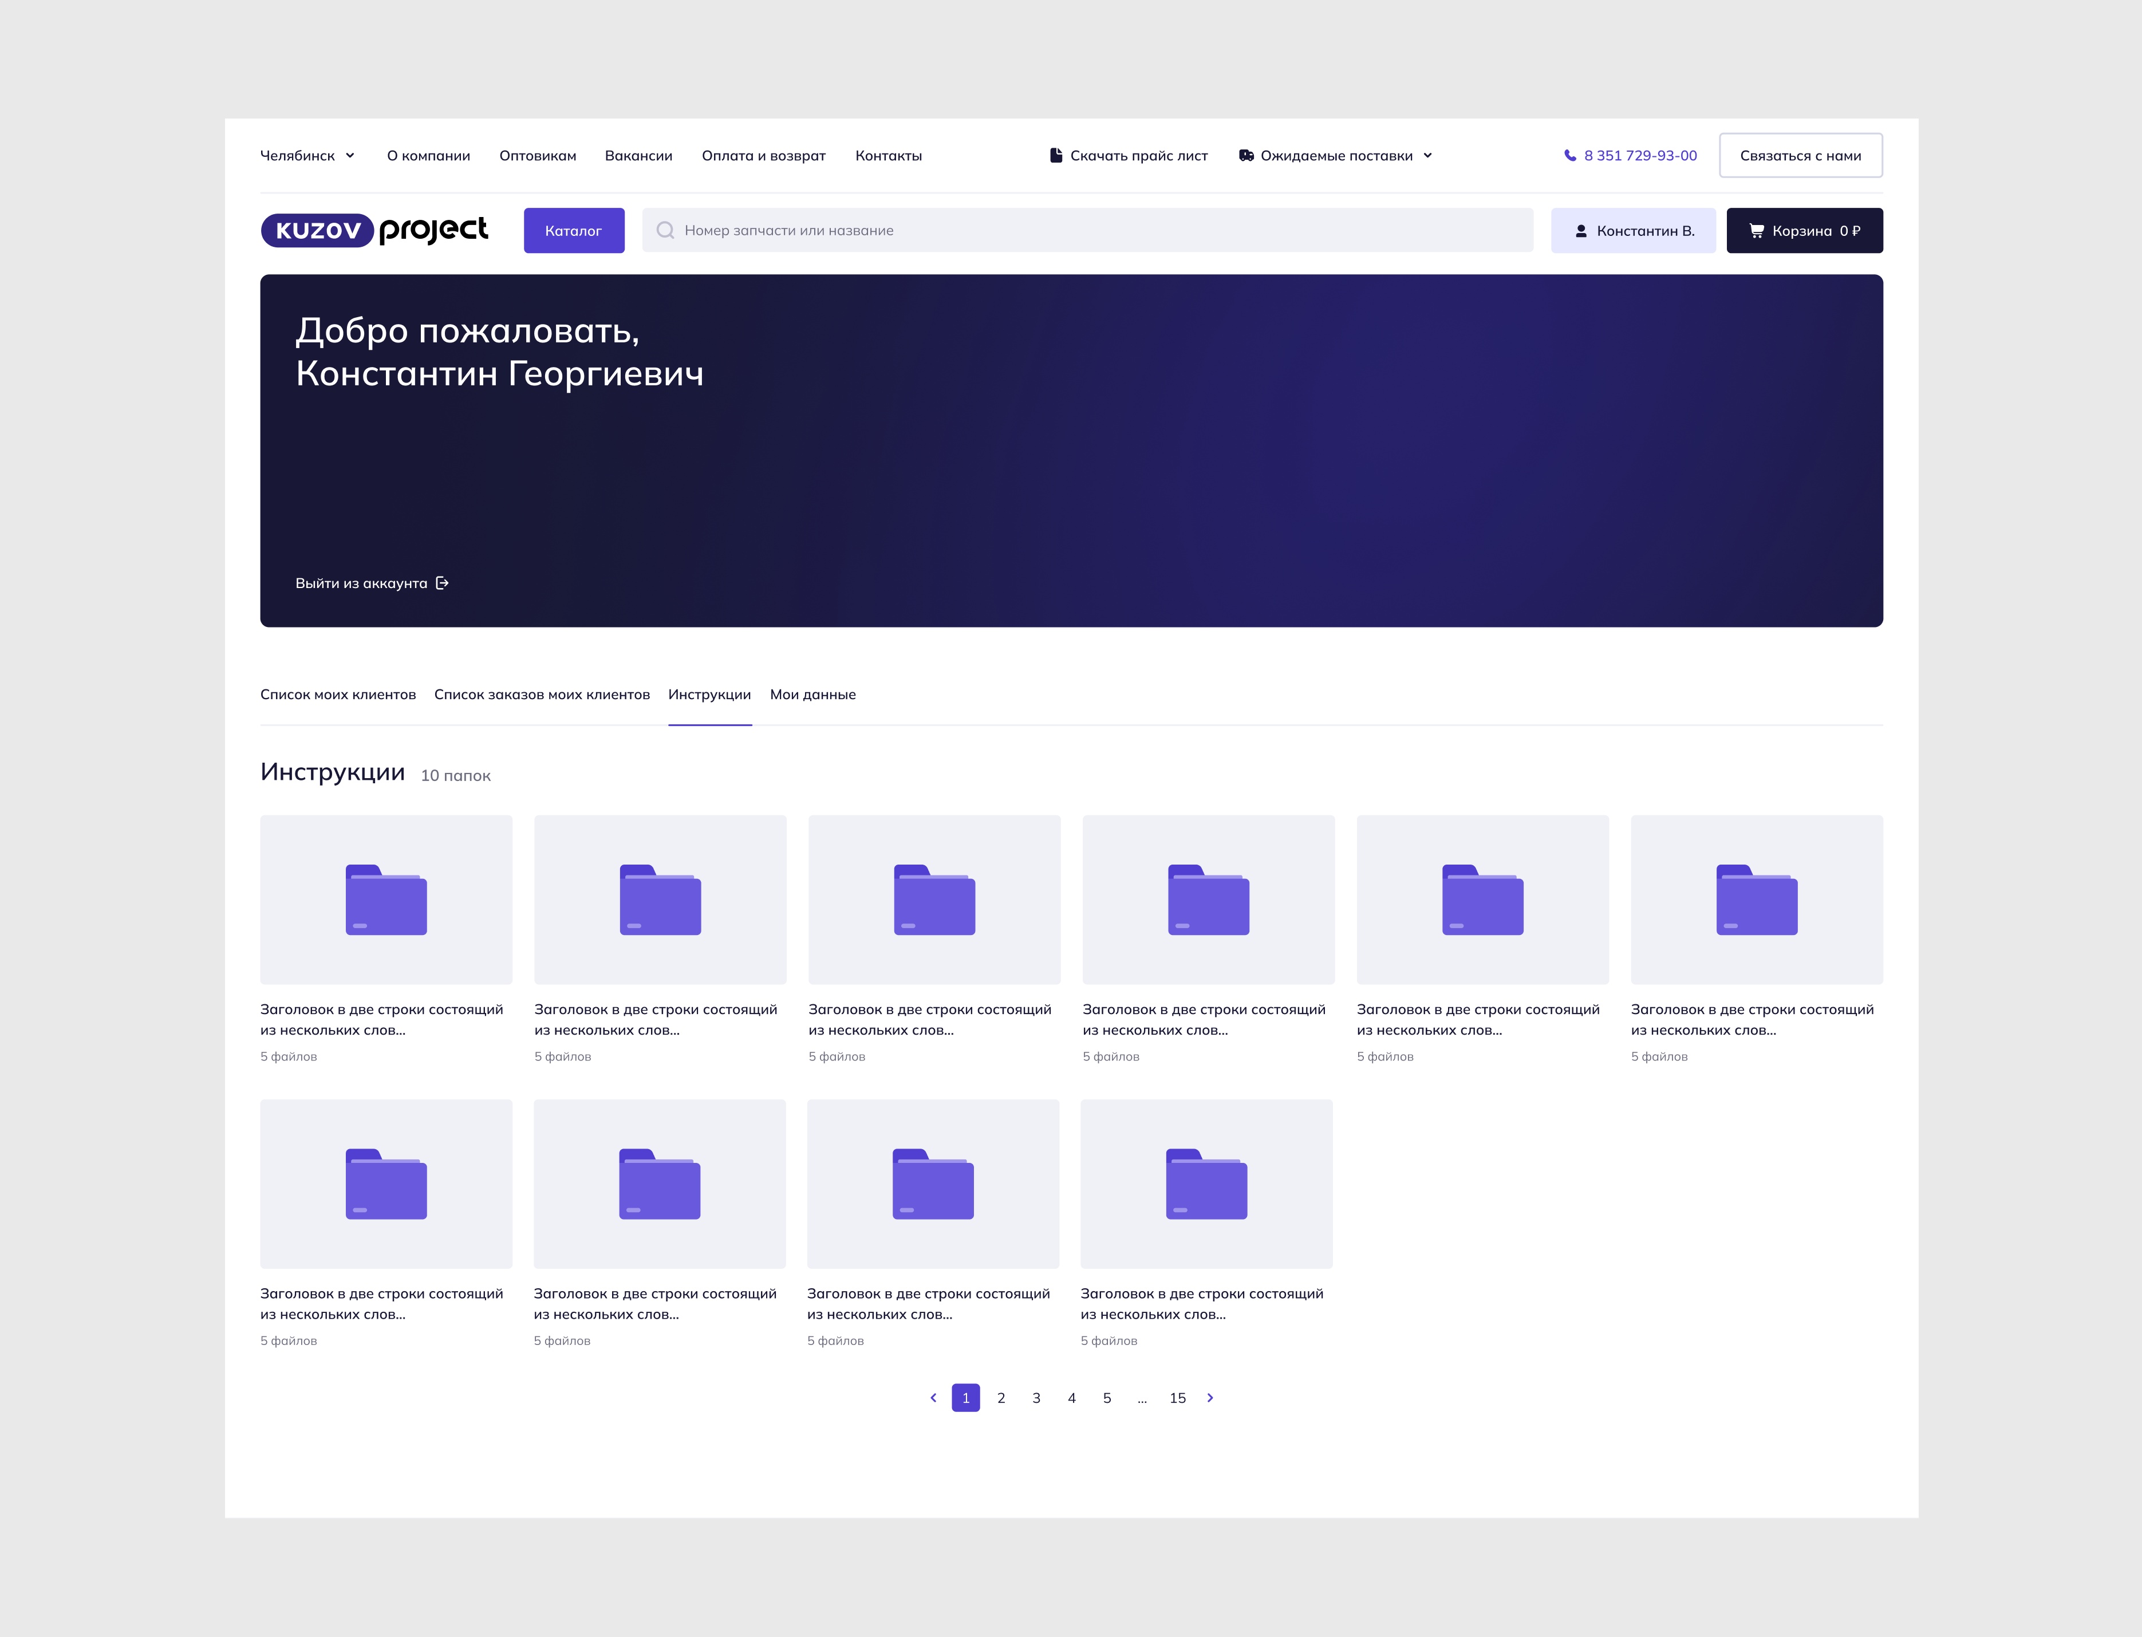Click the user icon beside Константин В.
Viewport: 2142px width, 1637px height.
click(x=1581, y=231)
